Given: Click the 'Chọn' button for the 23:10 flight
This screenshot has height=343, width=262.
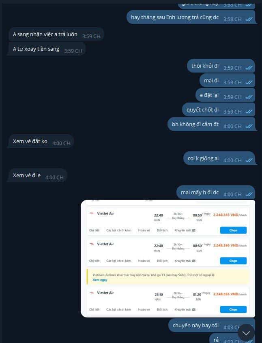Looking at the screenshot, I should [x=233, y=309].
